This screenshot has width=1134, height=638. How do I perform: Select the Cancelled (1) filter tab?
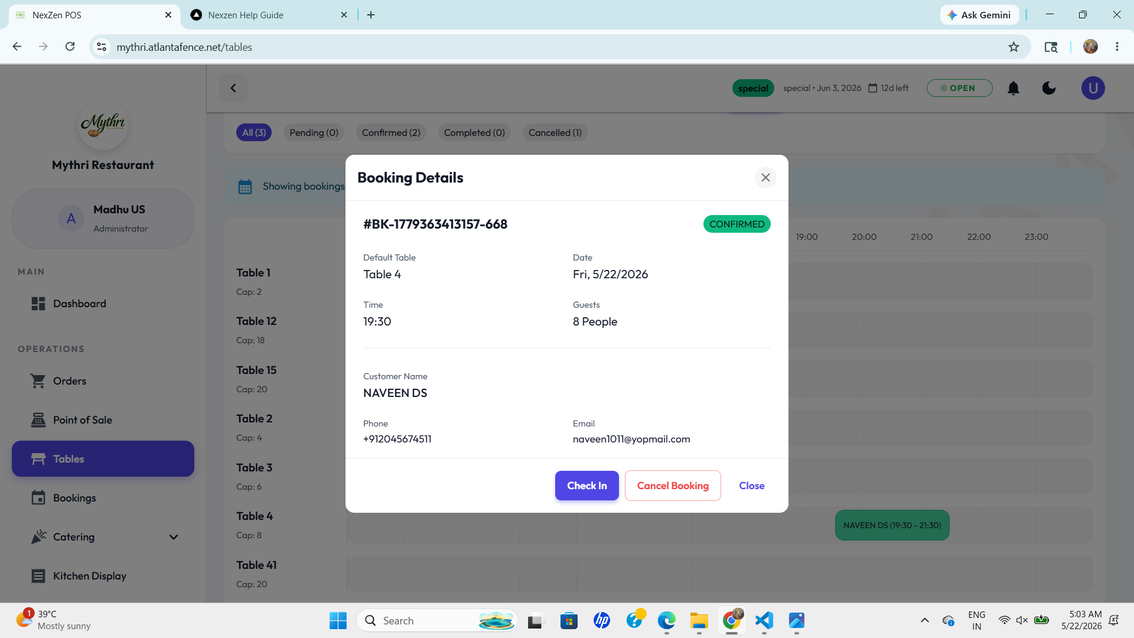(555, 132)
